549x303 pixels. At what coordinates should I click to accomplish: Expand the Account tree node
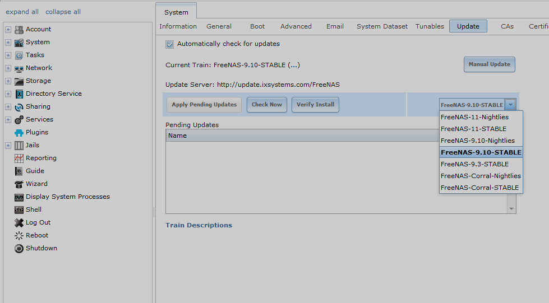point(8,29)
